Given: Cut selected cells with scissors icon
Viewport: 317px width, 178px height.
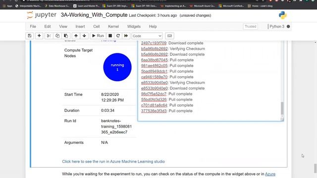Looking at the screenshot, I should [49, 36].
